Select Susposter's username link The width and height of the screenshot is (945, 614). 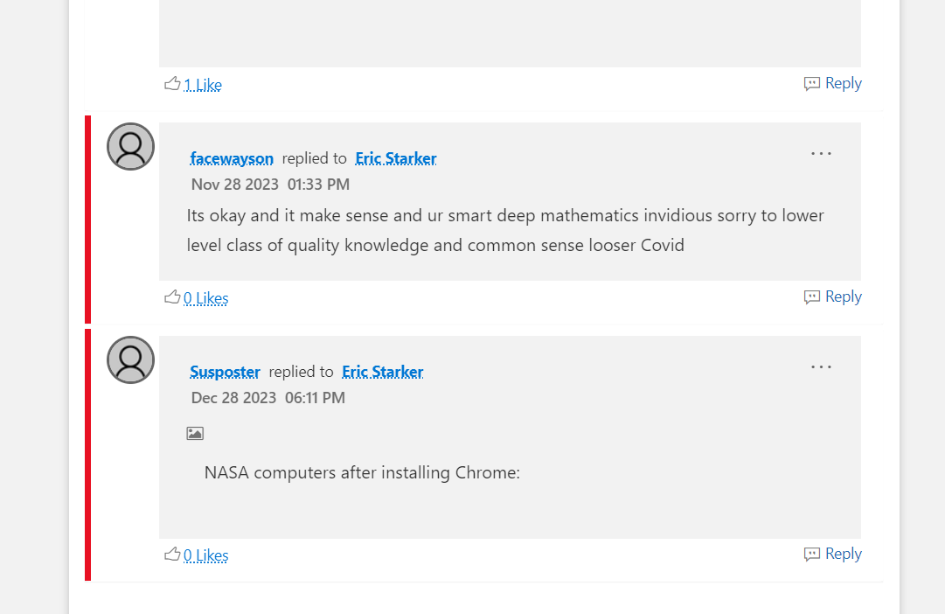tap(225, 371)
